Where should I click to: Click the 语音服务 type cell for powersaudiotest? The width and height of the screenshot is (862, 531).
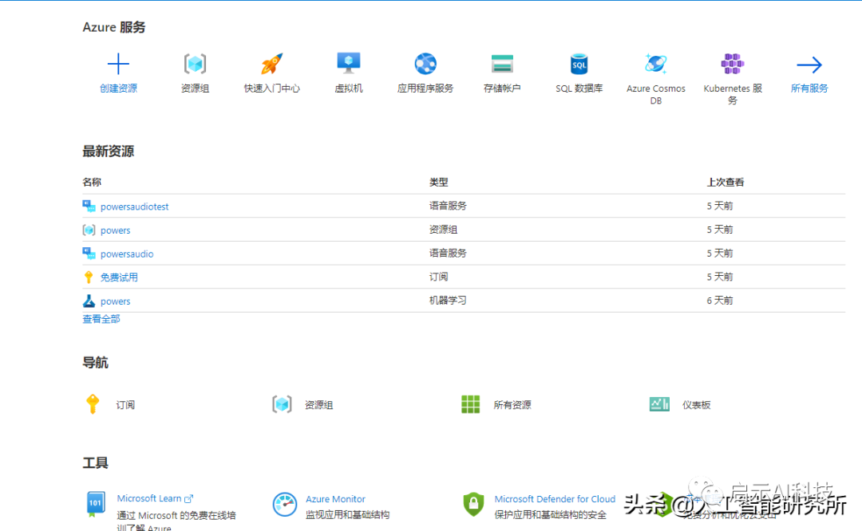pos(448,206)
